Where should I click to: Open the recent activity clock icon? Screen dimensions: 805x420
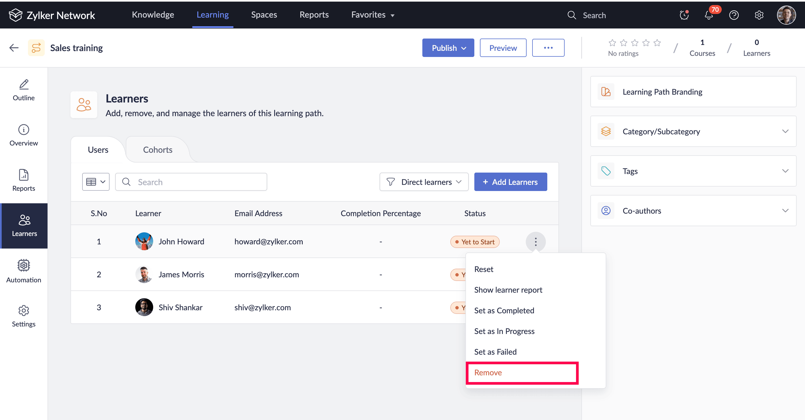coord(684,15)
